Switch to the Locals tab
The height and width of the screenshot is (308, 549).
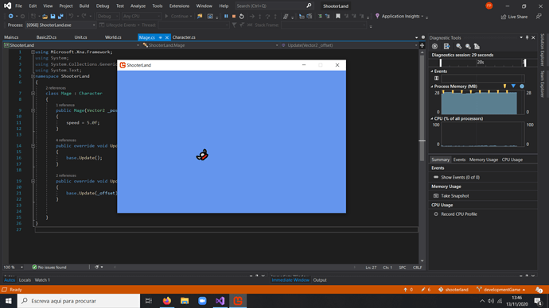[x=25, y=280]
